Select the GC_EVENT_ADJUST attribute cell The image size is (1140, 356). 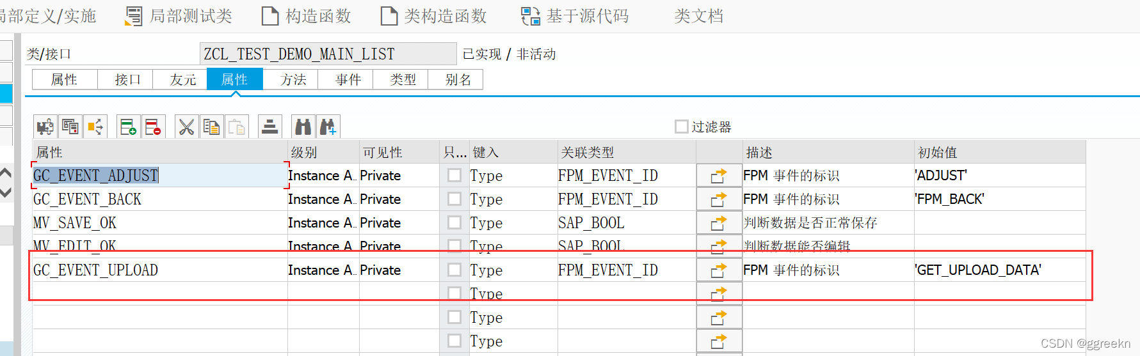pos(160,176)
